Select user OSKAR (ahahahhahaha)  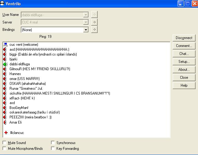[27, 84]
